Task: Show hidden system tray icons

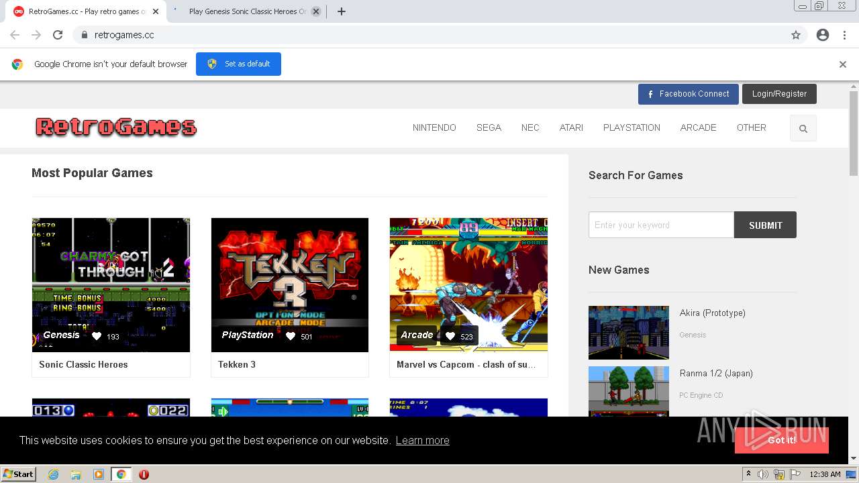Action: coord(748,474)
